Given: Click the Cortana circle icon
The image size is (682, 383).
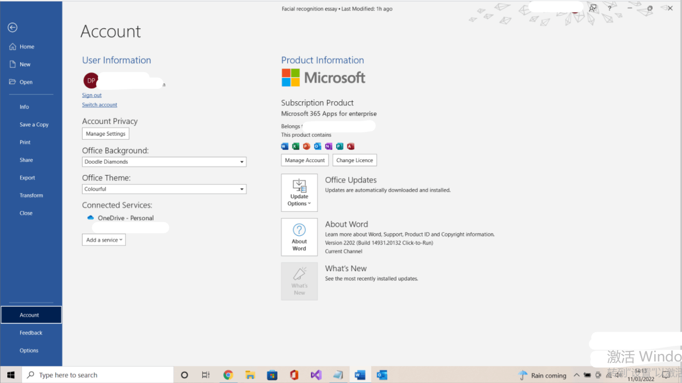Looking at the screenshot, I should 184,375.
